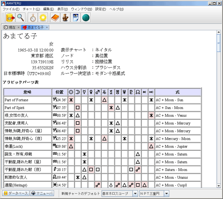
Task: Open the orange book toolbar icon
Action: tap(55, 17)
